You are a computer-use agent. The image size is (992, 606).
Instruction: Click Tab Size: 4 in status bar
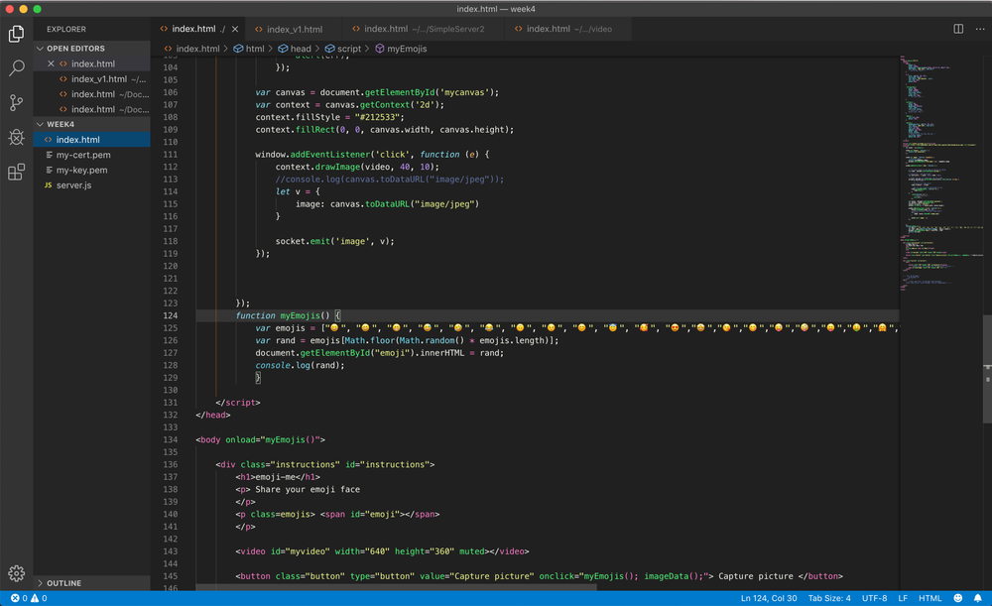[829, 598]
